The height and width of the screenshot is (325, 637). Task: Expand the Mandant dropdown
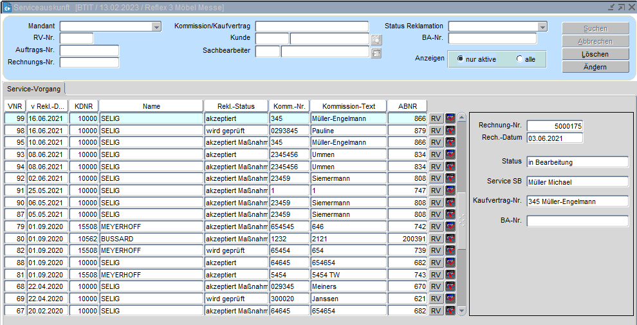[x=156, y=27]
